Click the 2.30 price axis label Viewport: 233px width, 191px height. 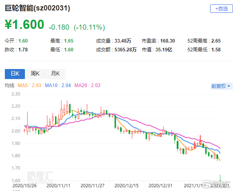pyautogui.click(x=16, y=94)
